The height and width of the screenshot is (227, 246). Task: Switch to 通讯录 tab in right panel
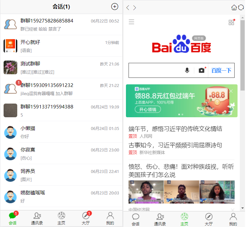pos(160,219)
